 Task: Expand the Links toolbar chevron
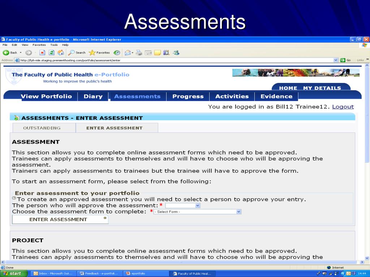pyautogui.click(x=367, y=60)
